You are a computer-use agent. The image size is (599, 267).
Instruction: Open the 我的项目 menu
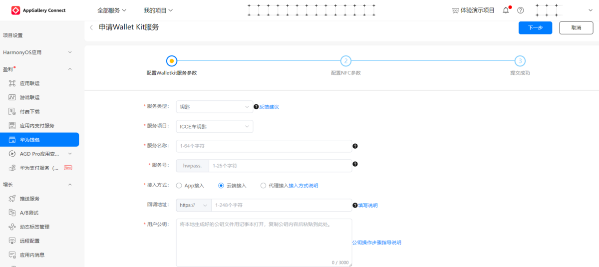click(158, 10)
